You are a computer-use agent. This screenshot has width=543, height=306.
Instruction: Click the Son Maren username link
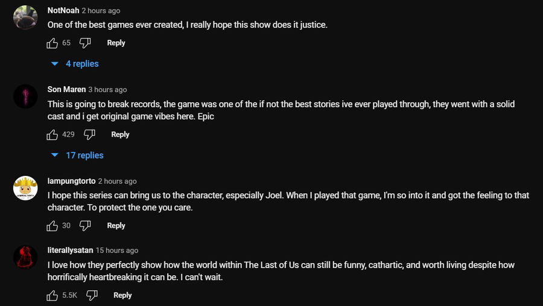click(66, 90)
